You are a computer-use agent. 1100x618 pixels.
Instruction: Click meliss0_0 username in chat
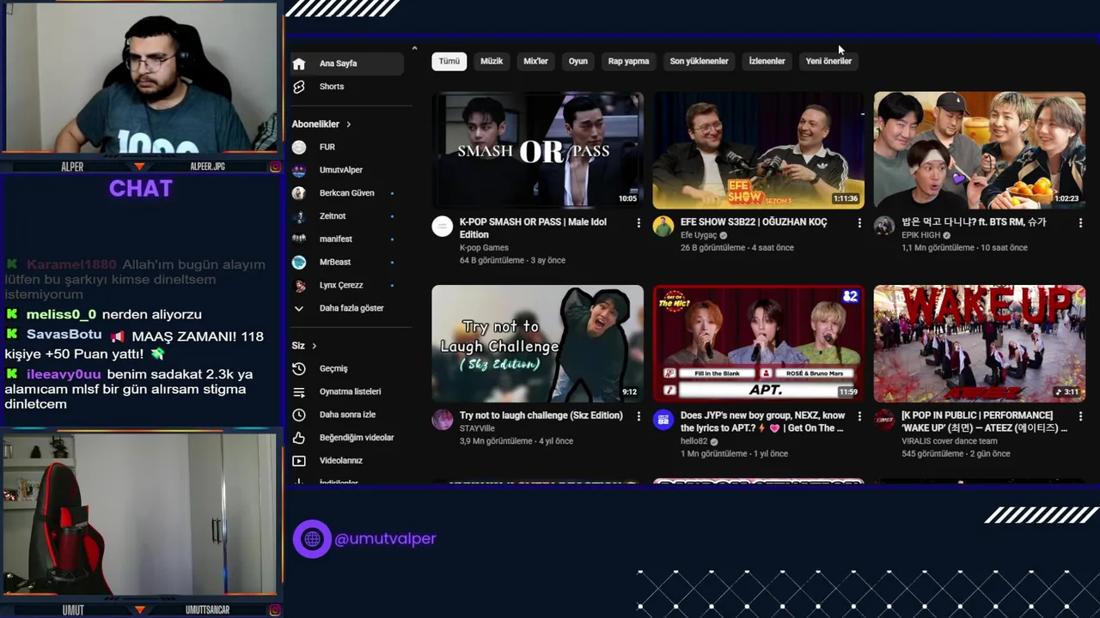(x=61, y=315)
